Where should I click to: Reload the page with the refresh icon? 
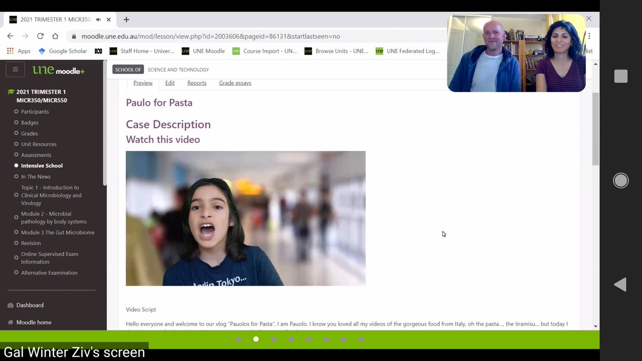40,36
